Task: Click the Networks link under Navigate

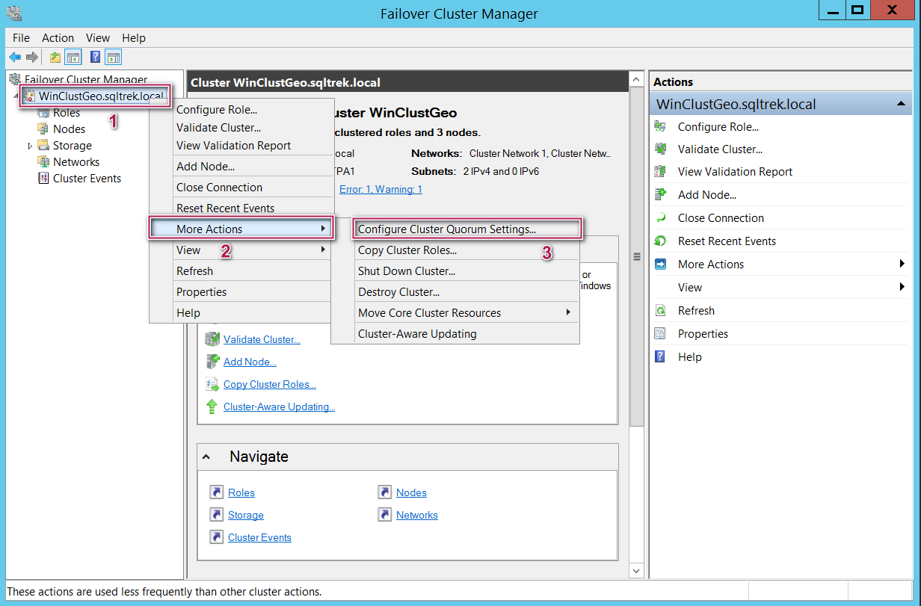Action: coord(416,515)
